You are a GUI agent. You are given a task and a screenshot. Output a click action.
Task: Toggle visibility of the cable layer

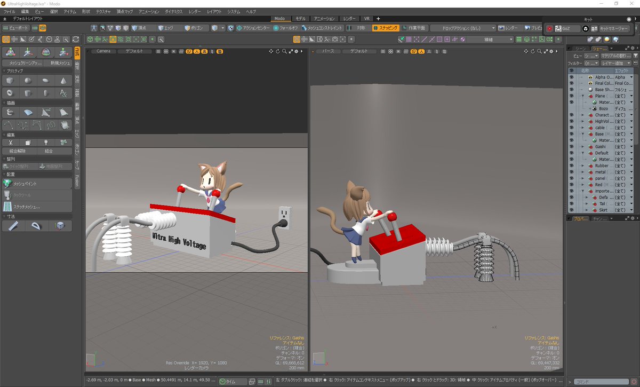click(571, 128)
